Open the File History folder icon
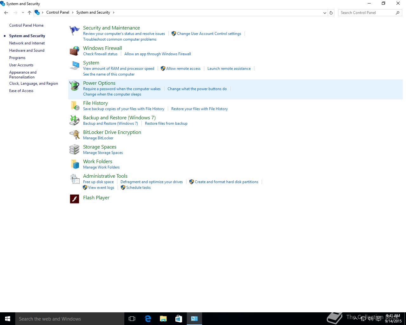This screenshot has width=406, height=325. (x=75, y=106)
